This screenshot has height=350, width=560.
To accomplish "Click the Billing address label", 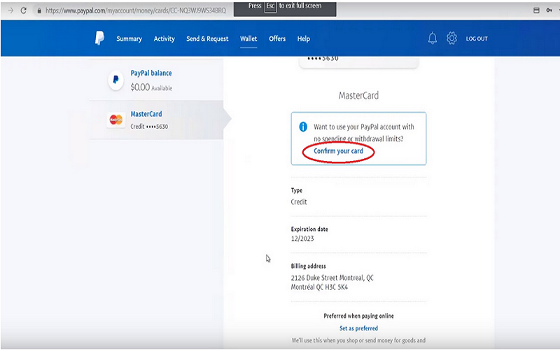I will pyautogui.click(x=308, y=266).
